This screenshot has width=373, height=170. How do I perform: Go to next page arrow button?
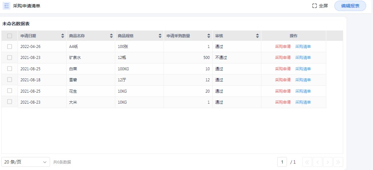[x=328, y=162]
